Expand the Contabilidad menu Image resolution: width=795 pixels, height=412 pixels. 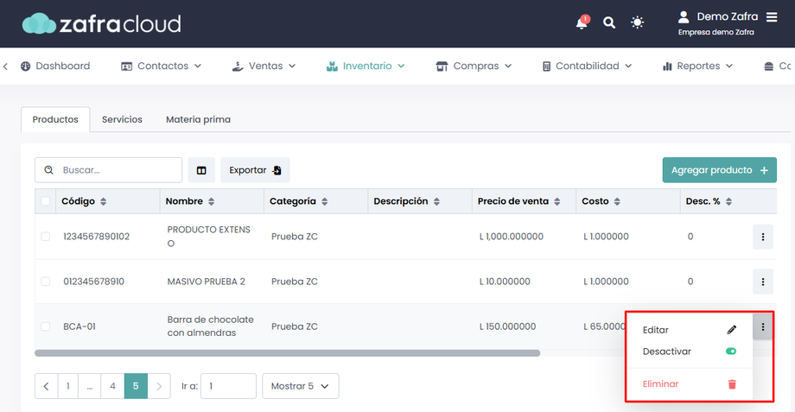pos(587,66)
